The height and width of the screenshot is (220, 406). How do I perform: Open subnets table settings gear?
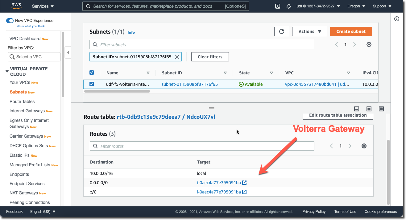pos(369,44)
